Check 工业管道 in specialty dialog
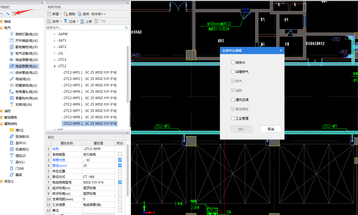Viewport: 358px width, 215px height. (233, 118)
